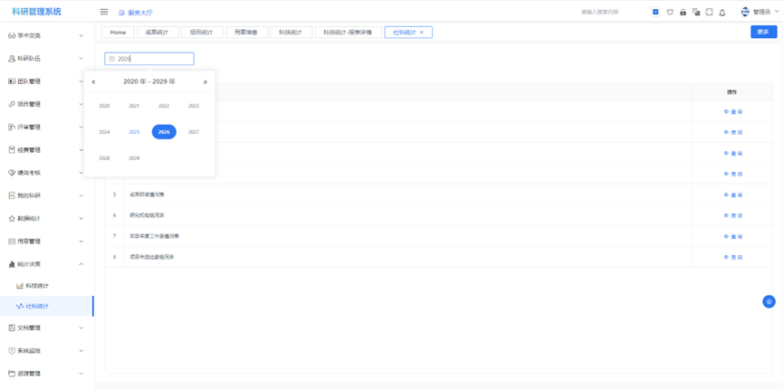
Task: Expand the 学术交流 sidebar menu
Action: (47, 35)
